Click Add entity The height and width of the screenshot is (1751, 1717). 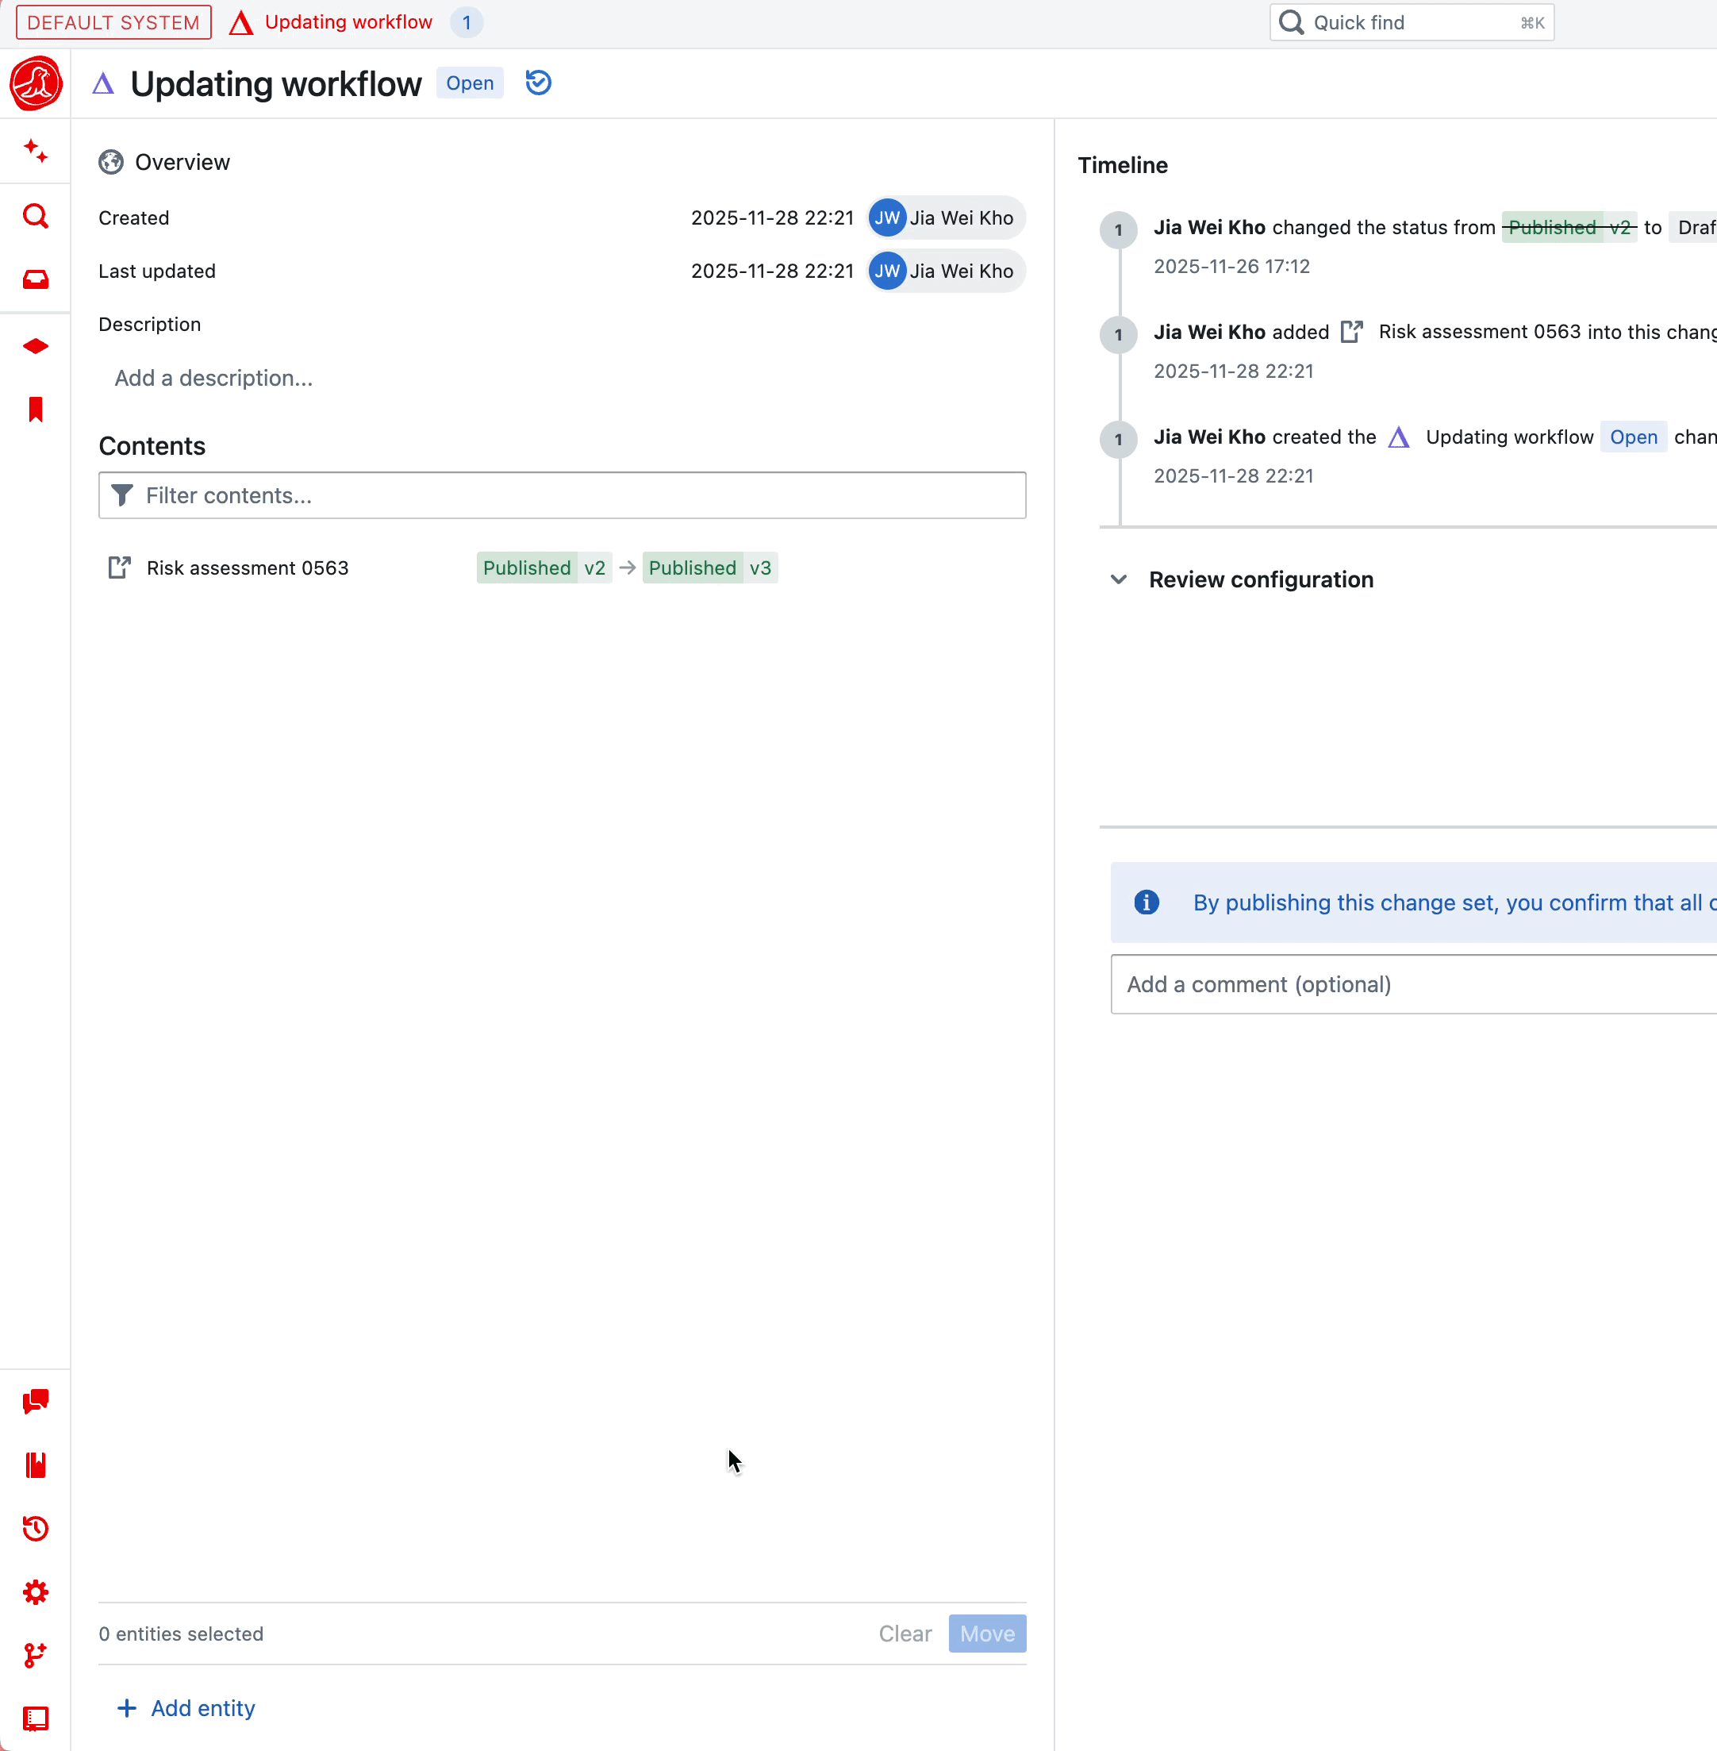click(x=186, y=1707)
